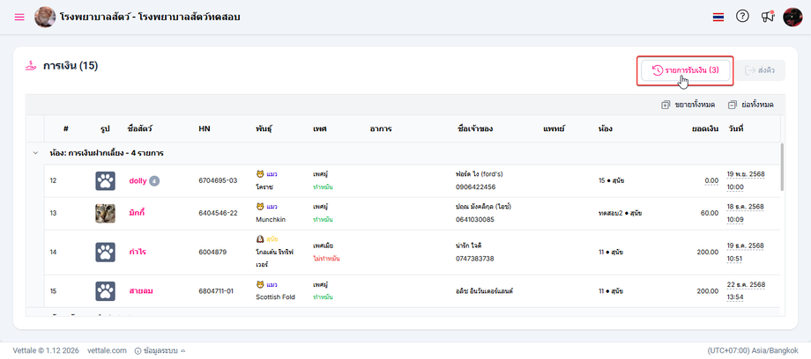Visit the vettale.com footer link
811x359 pixels.
(x=107, y=350)
